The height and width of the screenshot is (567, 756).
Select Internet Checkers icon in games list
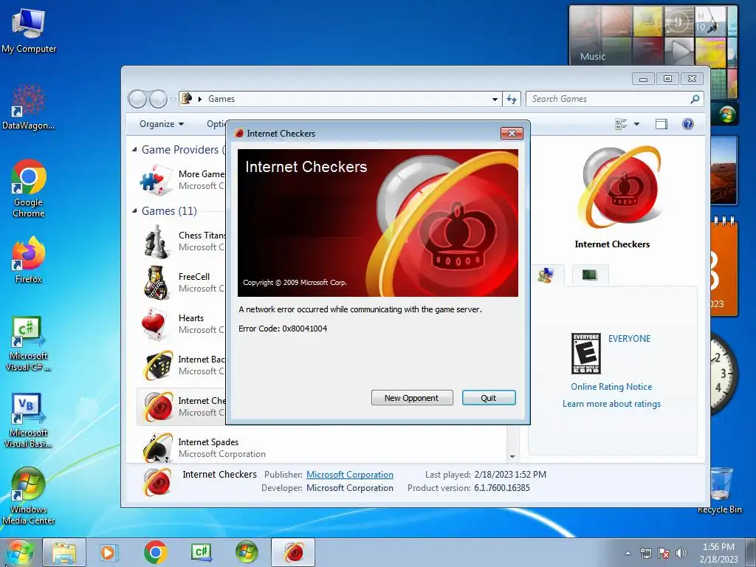(x=159, y=407)
